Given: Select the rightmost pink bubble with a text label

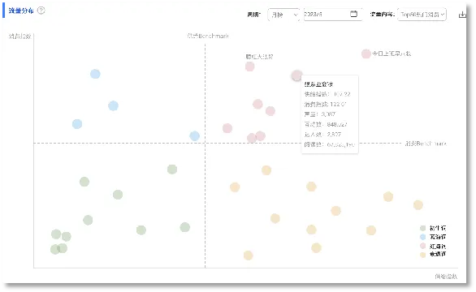Looking at the screenshot, I should click(x=366, y=54).
